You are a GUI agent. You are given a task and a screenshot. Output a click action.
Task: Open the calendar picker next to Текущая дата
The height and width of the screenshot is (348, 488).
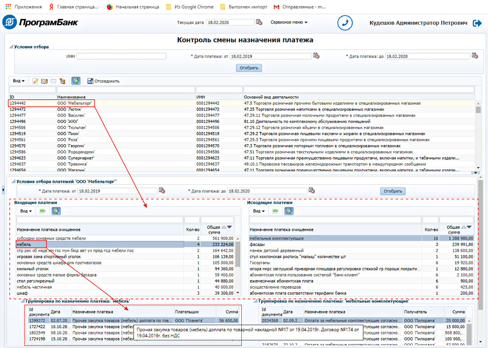click(x=259, y=22)
